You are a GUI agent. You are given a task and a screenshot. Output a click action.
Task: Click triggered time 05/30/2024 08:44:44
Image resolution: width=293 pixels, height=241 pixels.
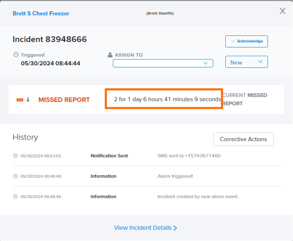coord(51,64)
